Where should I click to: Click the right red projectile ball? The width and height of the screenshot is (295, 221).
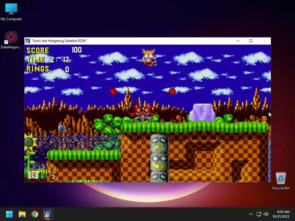pyautogui.click(x=172, y=92)
